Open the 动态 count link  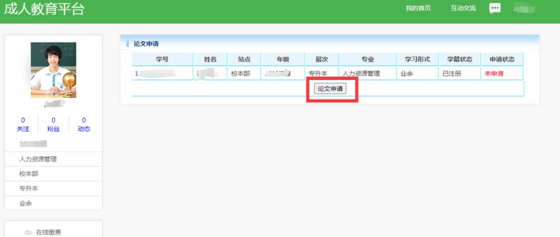[x=84, y=125]
